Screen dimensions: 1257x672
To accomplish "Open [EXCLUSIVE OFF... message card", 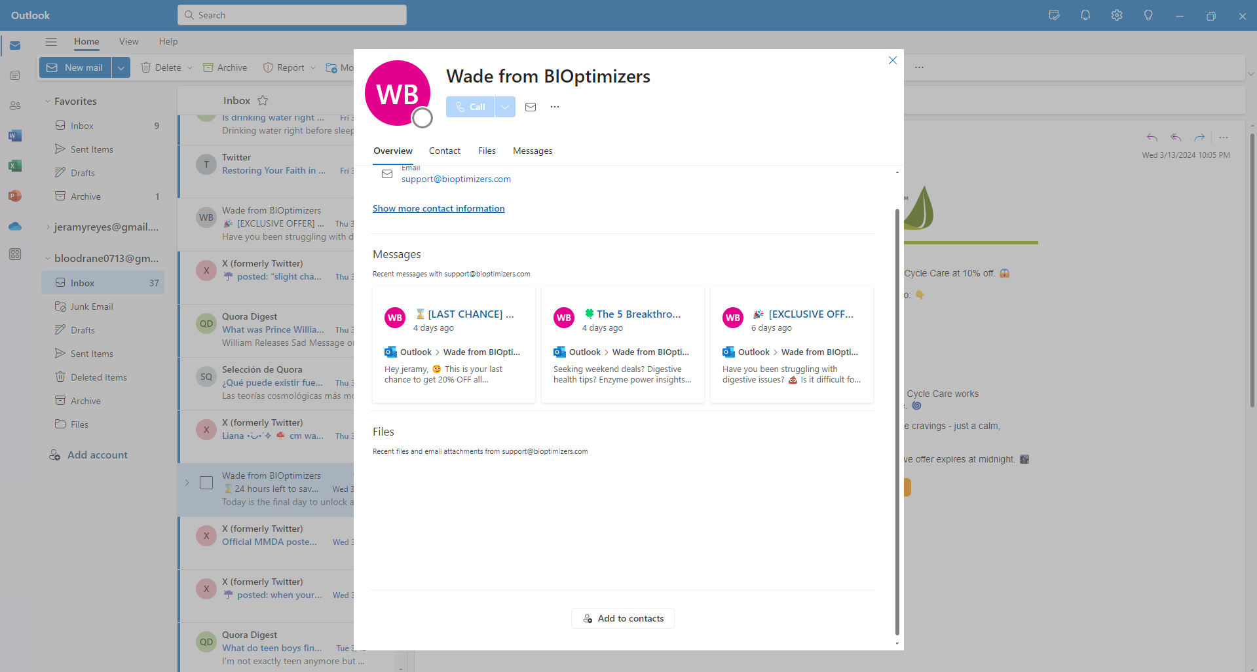I will (792, 345).
